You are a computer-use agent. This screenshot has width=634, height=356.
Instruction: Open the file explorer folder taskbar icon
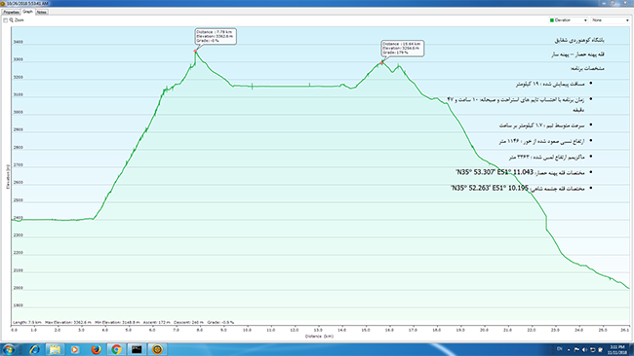pyautogui.click(x=55, y=349)
